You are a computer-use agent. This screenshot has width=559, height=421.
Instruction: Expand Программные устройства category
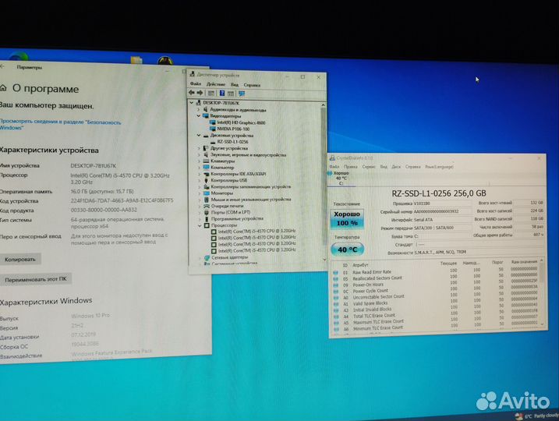pyautogui.click(x=200, y=218)
